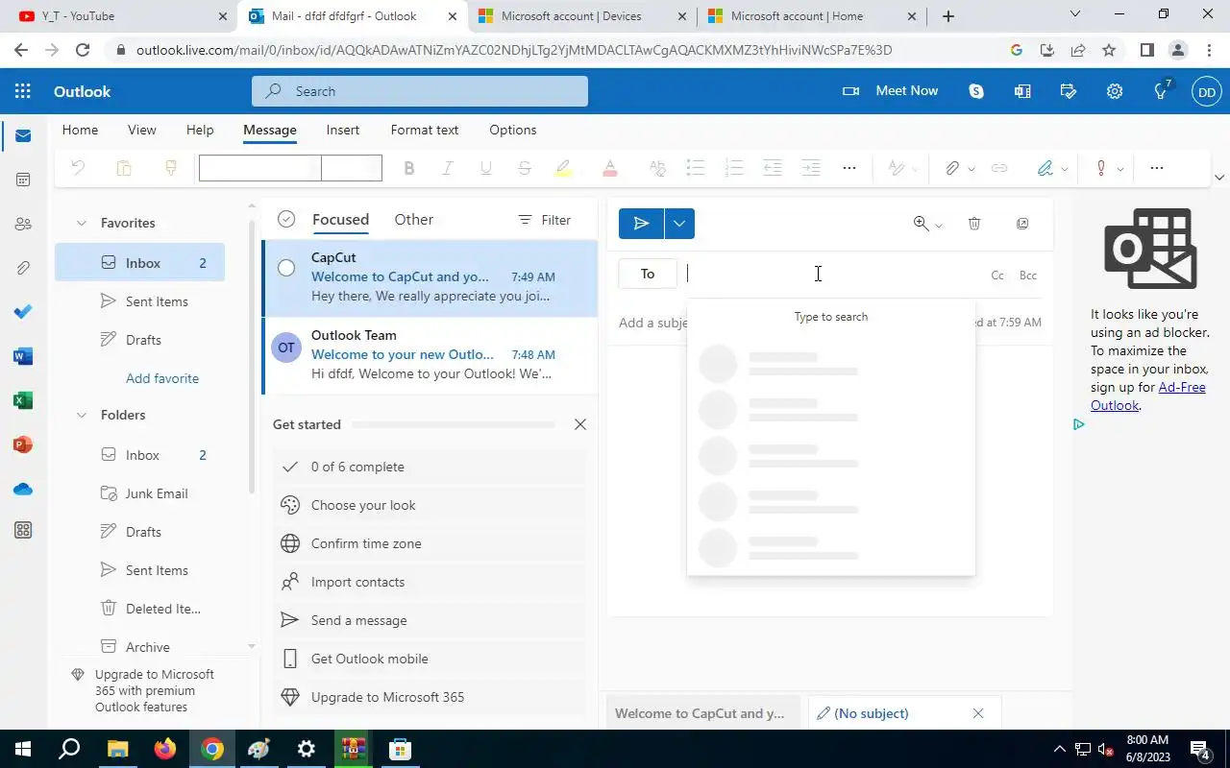Open the Outlook app launcher grid
1230x768 pixels.
[x=23, y=91]
